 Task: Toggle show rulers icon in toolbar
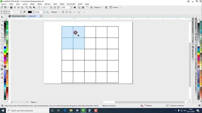tap(79, 8)
